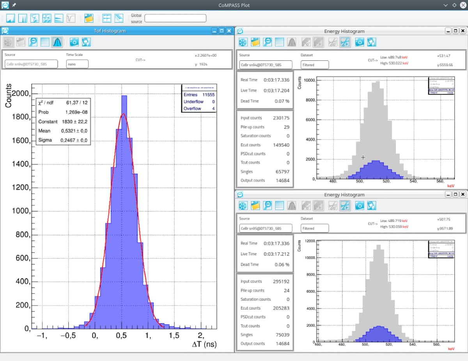
Task: Open Dataset 'Filtered' dropdown in bottom Energy Histogram
Action: click(x=315, y=228)
